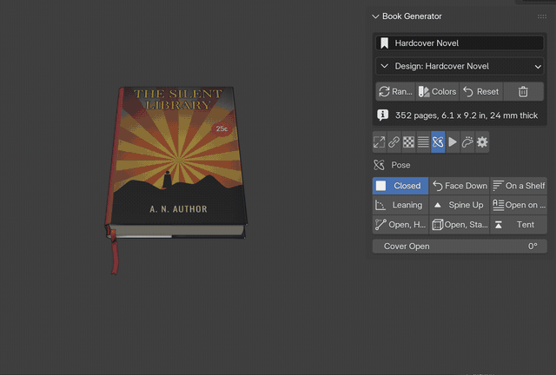Viewport: 556px width, 375px height.
Task: Click the 25c price sticker on the cover
Action: click(222, 128)
